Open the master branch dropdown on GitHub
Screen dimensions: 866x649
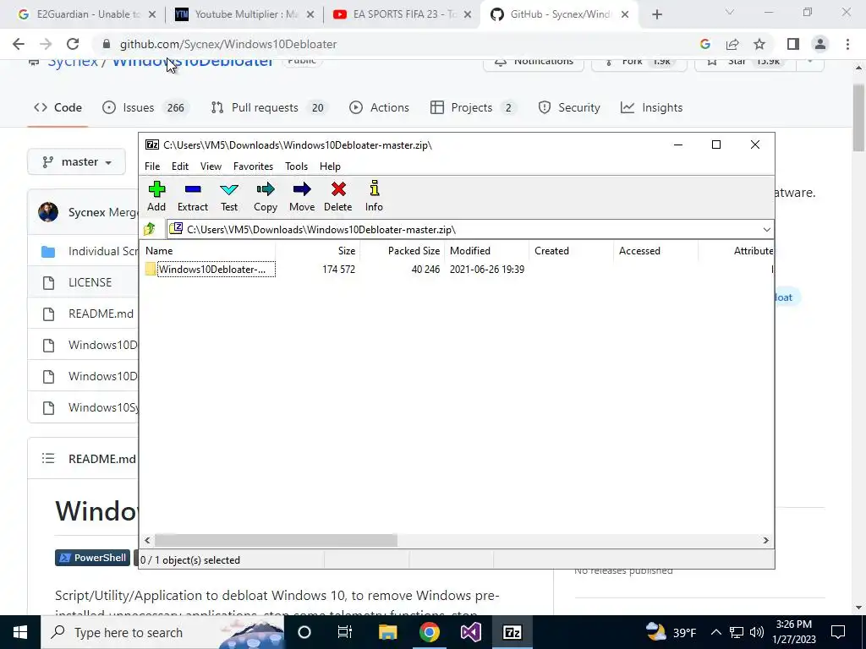click(77, 161)
